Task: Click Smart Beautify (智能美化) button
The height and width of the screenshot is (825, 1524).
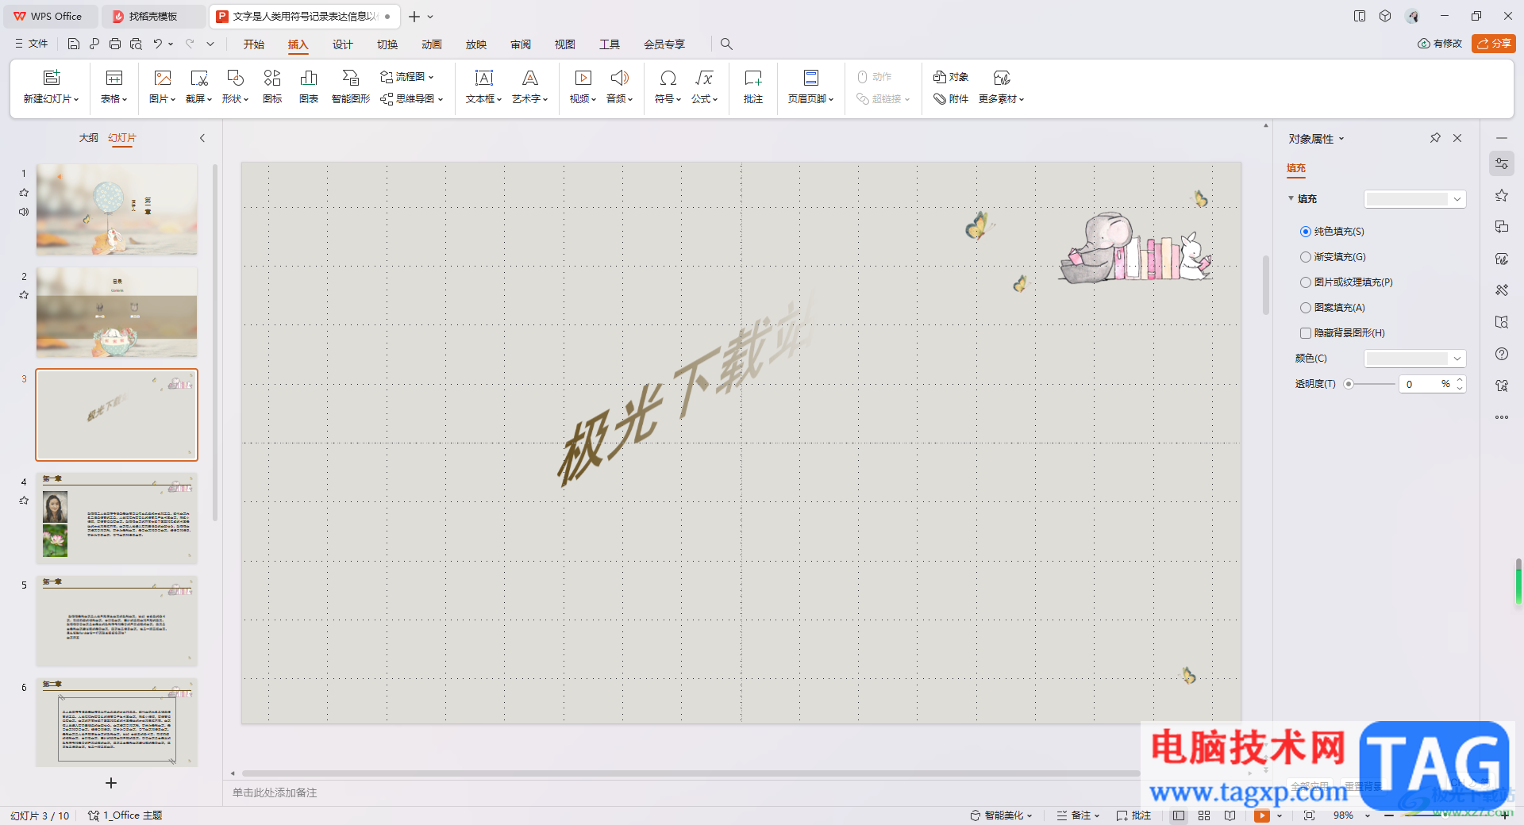Action: 1000,815
